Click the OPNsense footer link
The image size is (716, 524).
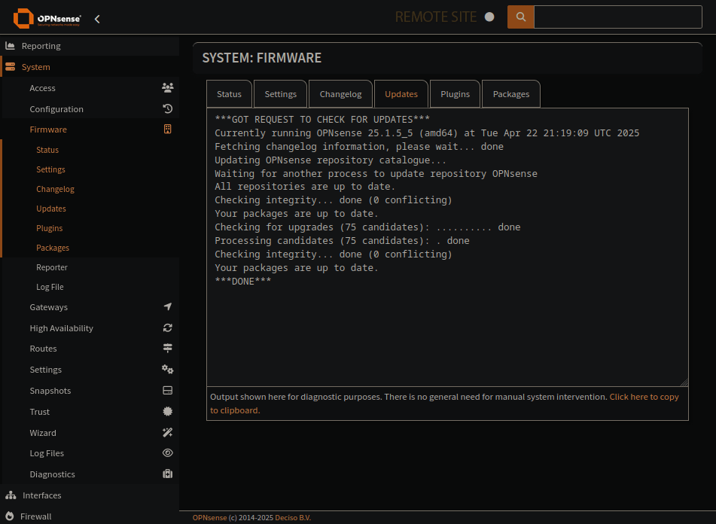209,518
